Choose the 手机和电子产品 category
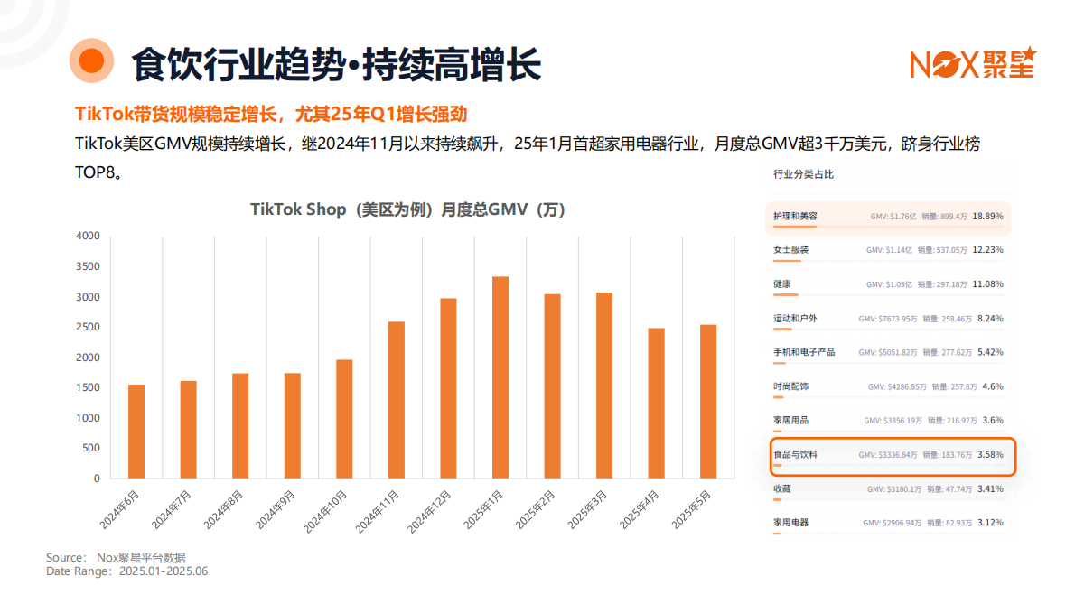 tap(888, 352)
